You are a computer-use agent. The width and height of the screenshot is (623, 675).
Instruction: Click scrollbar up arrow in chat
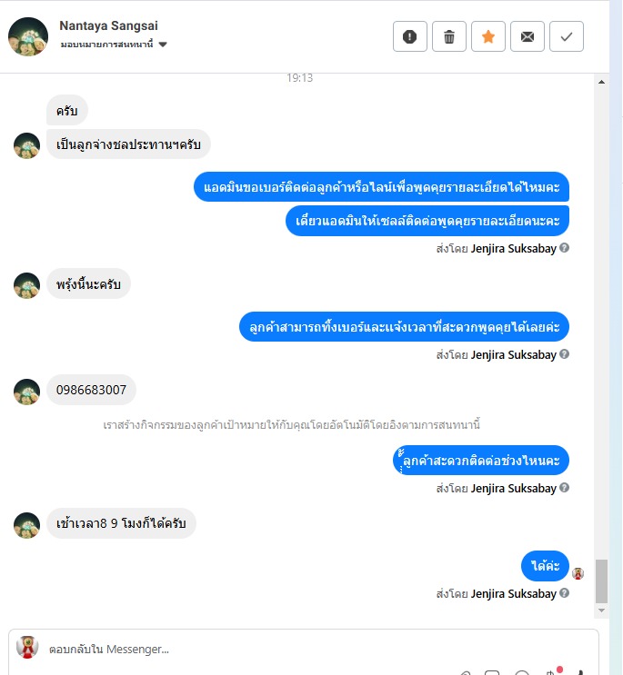click(601, 82)
